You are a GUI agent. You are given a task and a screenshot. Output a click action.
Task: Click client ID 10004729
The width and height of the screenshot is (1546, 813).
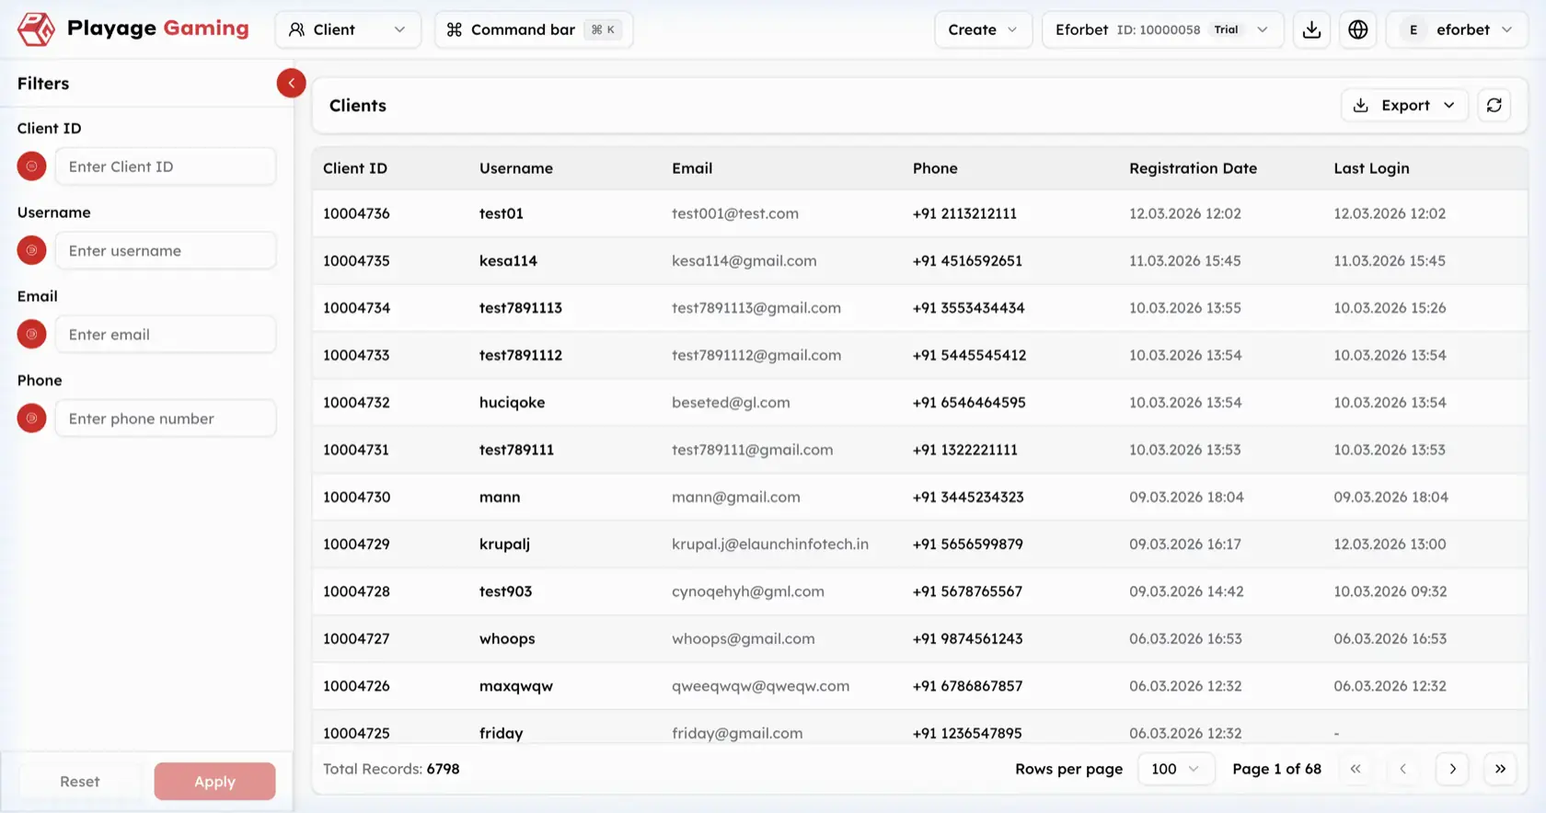(356, 544)
